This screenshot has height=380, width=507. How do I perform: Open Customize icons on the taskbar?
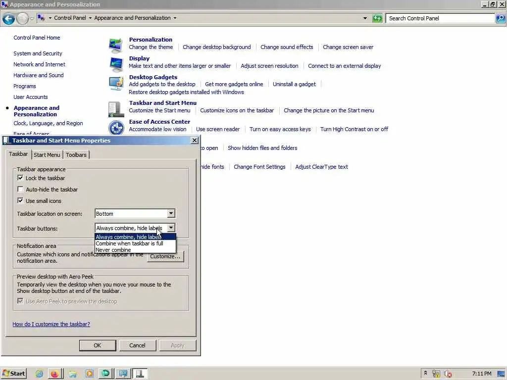coord(237,110)
